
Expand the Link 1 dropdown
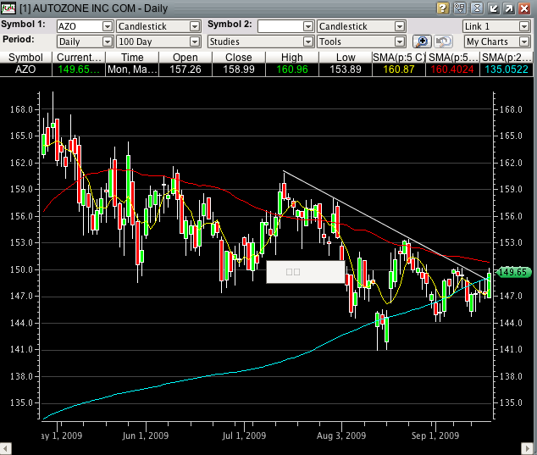523,26
